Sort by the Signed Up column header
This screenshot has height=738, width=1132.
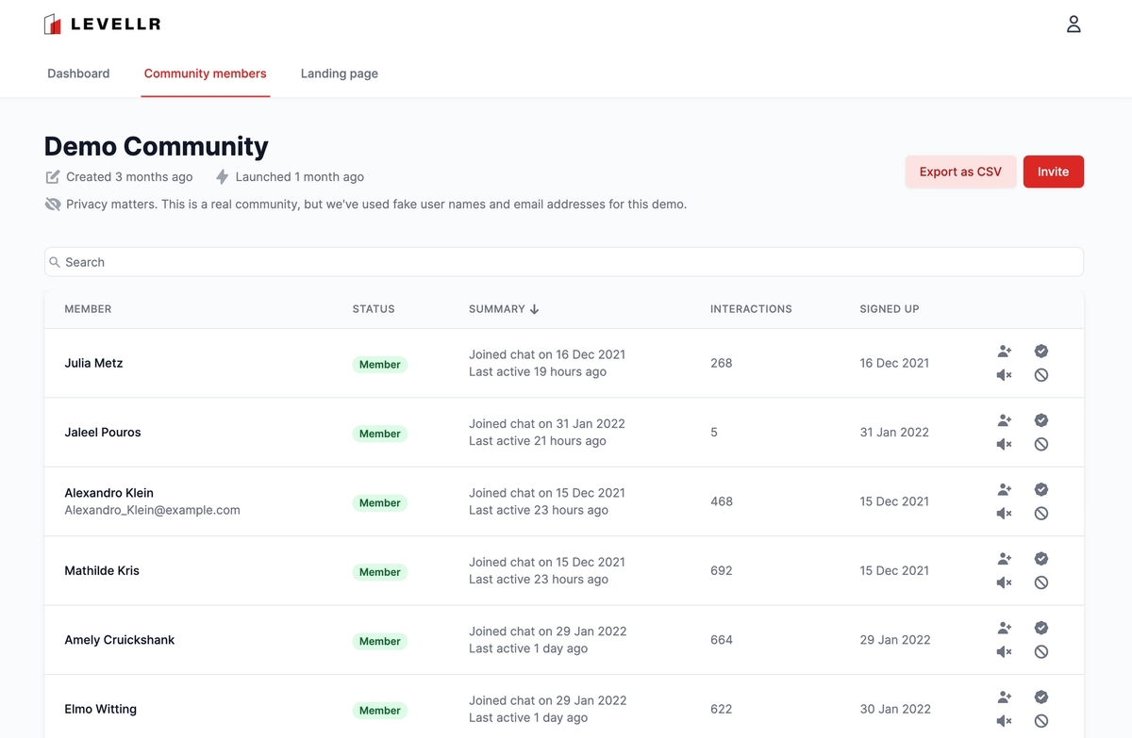(889, 309)
